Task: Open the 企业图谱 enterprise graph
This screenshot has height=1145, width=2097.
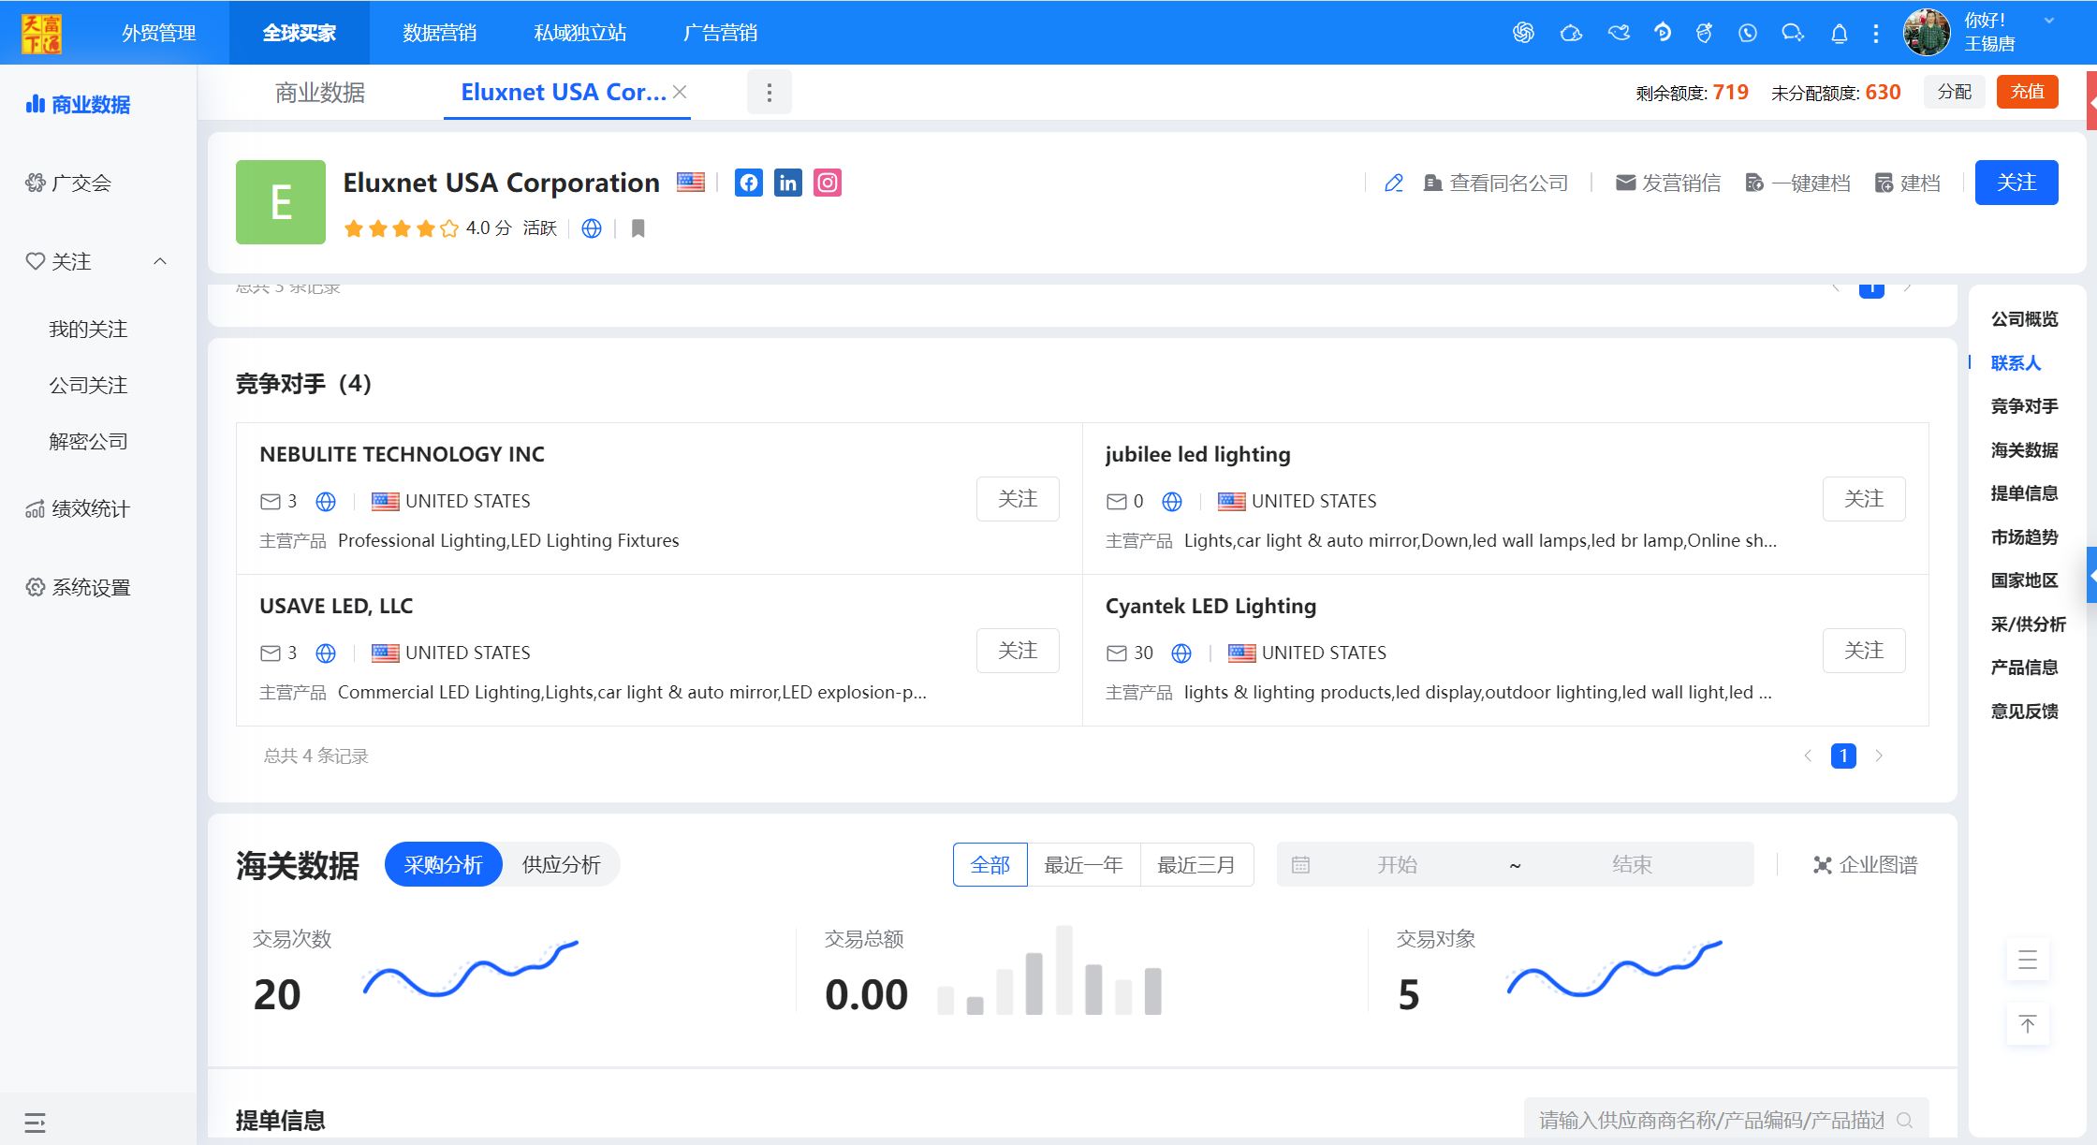Action: 1866,865
